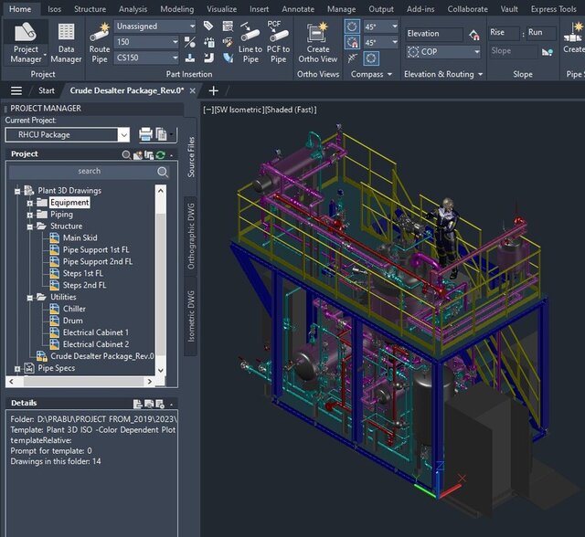Click the SW Isometric viewport label
Image resolution: width=585 pixels, height=537 pixels.
pyautogui.click(x=240, y=110)
